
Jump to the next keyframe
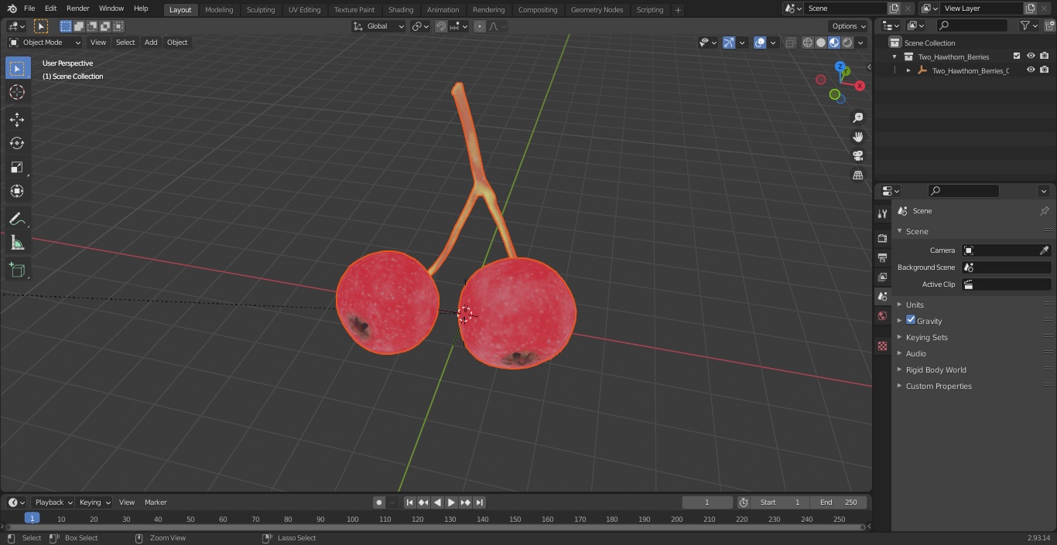coord(466,502)
